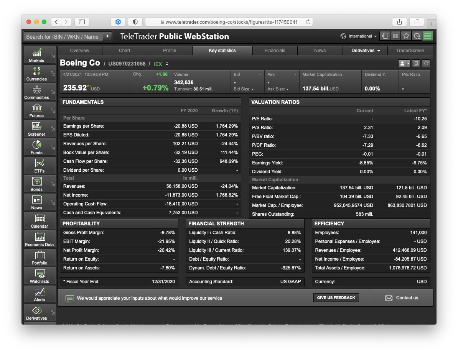Open the News tab for Boeing
Viewport: 458px width, 353px height.
tap(320, 51)
